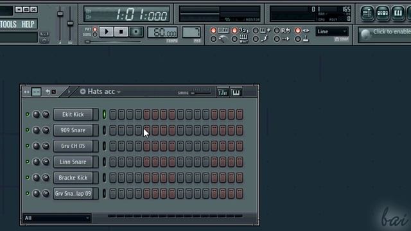Stop playback with the Stop button
The height and width of the screenshot is (231, 411).
pyautogui.click(x=121, y=32)
